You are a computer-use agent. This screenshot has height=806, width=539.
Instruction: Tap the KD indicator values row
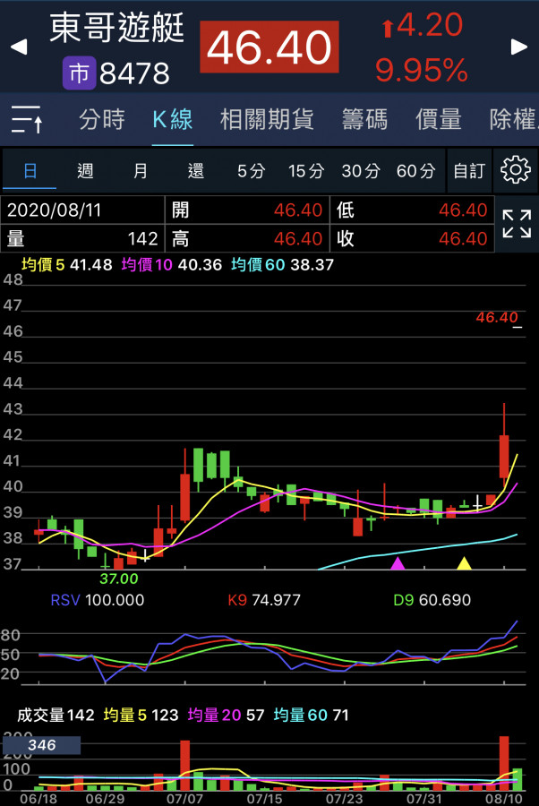tap(269, 600)
